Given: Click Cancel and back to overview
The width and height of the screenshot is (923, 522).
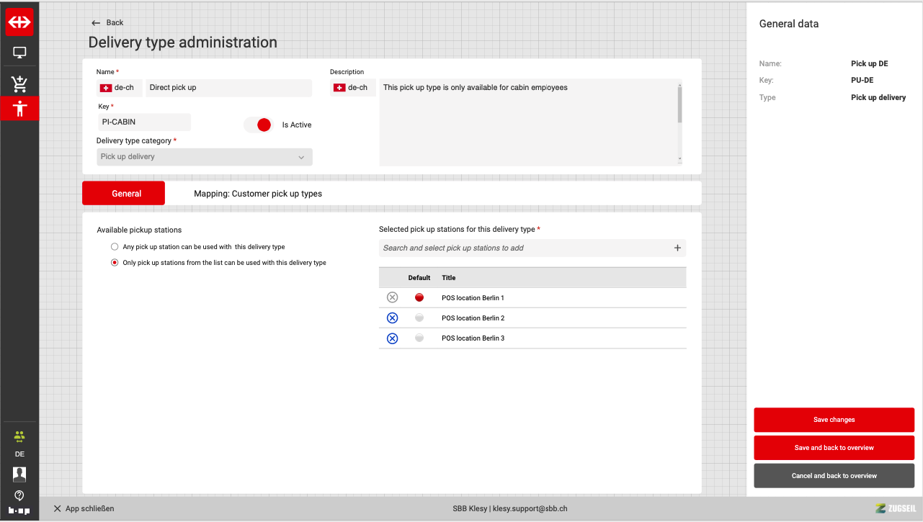Looking at the screenshot, I should [834, 476].
